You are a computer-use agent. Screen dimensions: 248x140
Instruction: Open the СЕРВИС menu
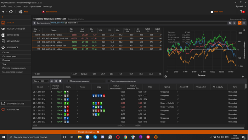[18, 6]
